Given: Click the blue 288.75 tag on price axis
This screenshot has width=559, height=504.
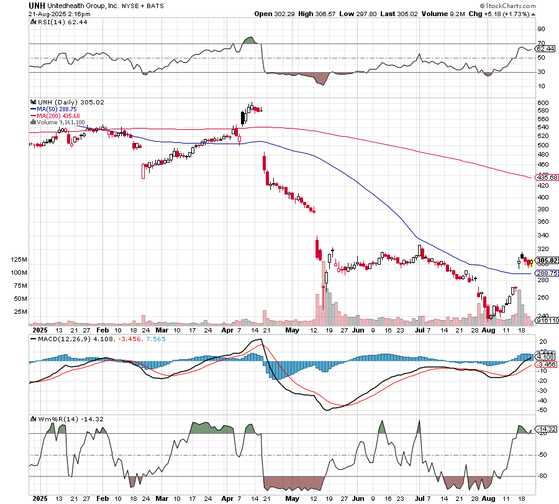Looking at the screenshot, I should 547,273.
